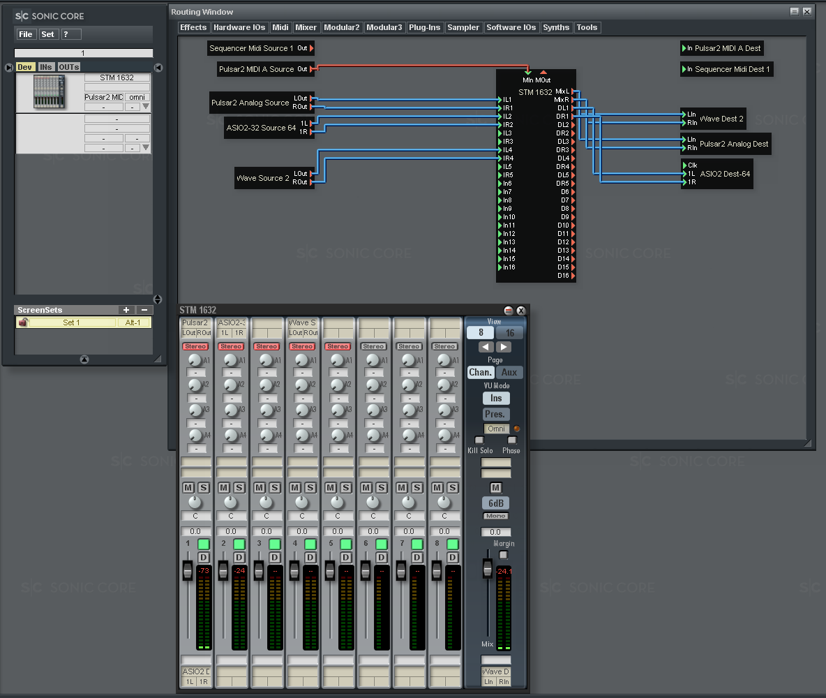Click the lock icon beside Set 1
The image size is (826, 698).
22,322
